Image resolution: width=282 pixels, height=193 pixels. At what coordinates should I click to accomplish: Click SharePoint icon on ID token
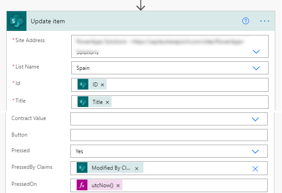[x=83, y=84]
